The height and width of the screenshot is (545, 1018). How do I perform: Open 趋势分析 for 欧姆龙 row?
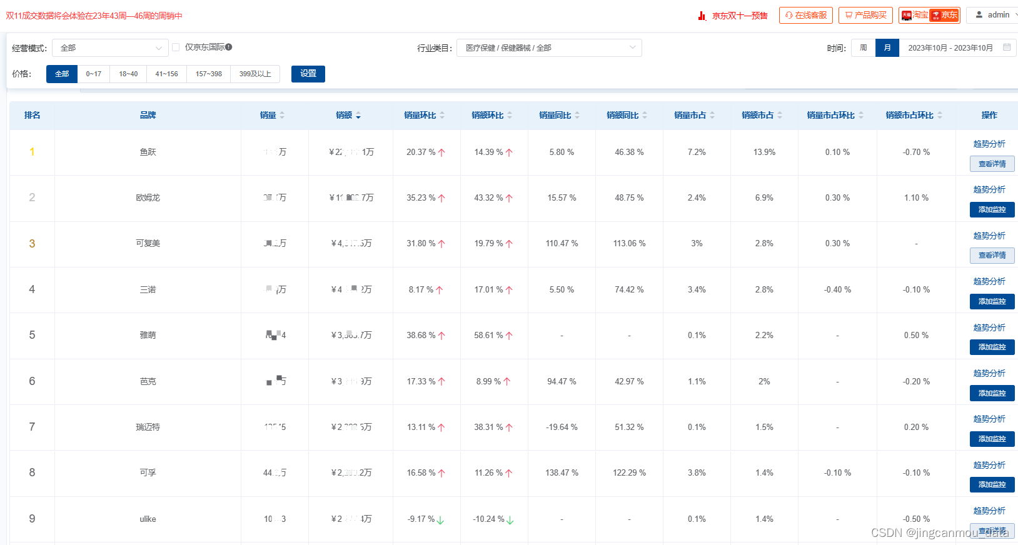tap(989, 189)
